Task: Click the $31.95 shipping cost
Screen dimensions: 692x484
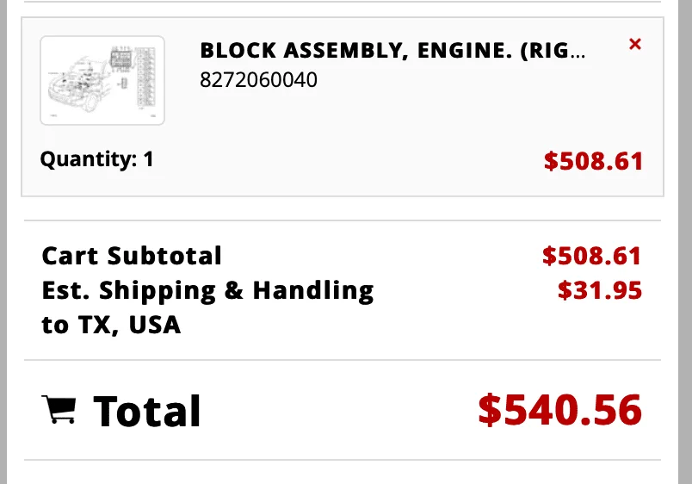Action: coord(599,290)
